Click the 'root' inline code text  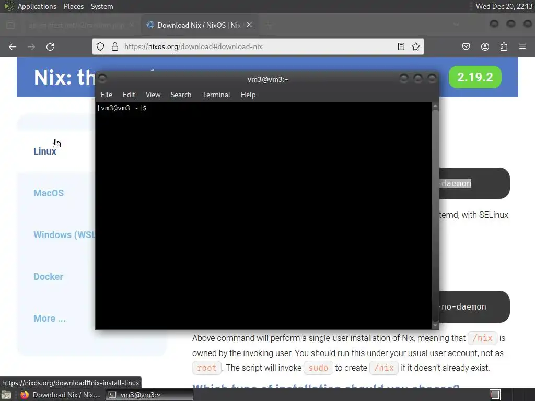207,368
